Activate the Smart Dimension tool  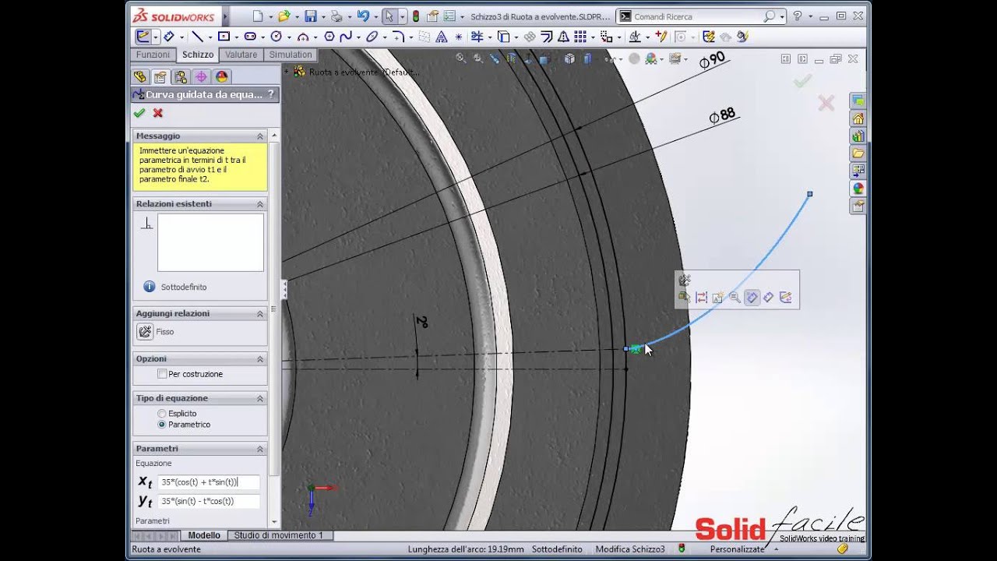pos(168,37)
